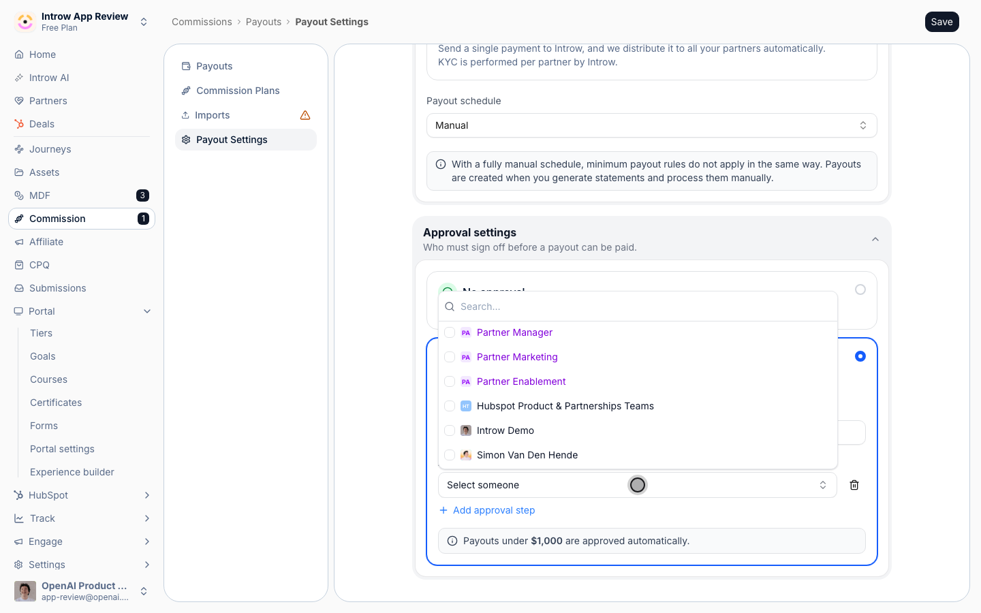Open the Payout schedule Manual dropdown
This screenshot has height=613, width=981.
pos(652,125)
